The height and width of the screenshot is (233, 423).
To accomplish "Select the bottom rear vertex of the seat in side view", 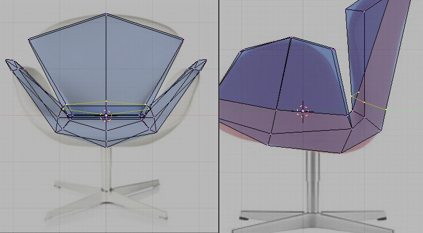I will coord(340,153).
